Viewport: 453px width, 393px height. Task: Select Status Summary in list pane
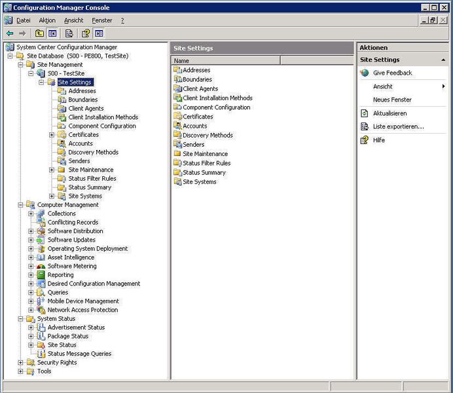204,172
